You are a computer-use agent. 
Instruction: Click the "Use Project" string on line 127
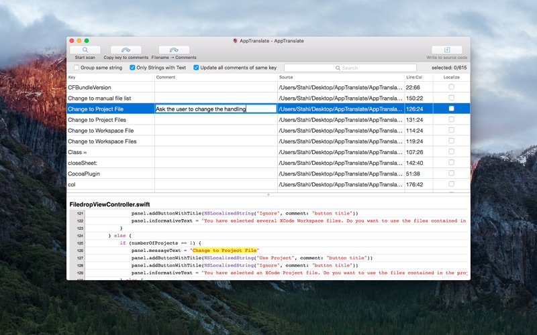tap(275, 258)
